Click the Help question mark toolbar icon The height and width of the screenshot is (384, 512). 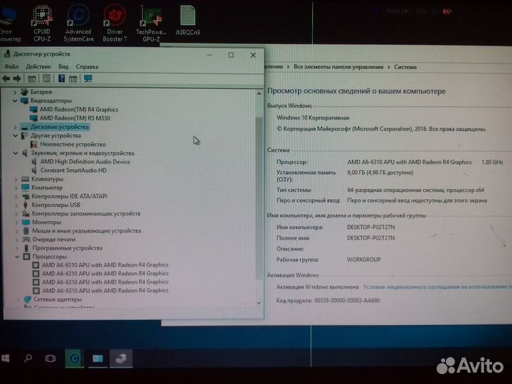(61, 78)
